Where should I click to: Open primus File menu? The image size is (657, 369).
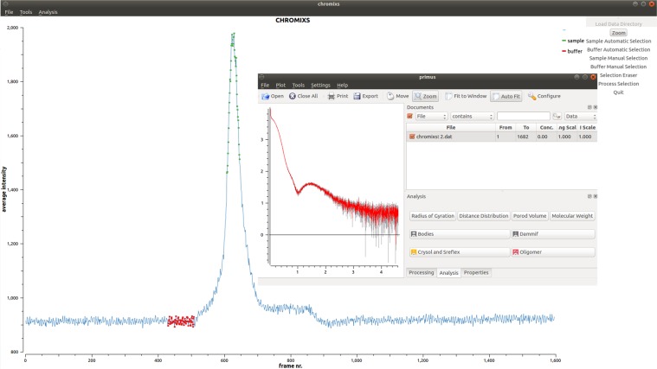coord(265,85)
